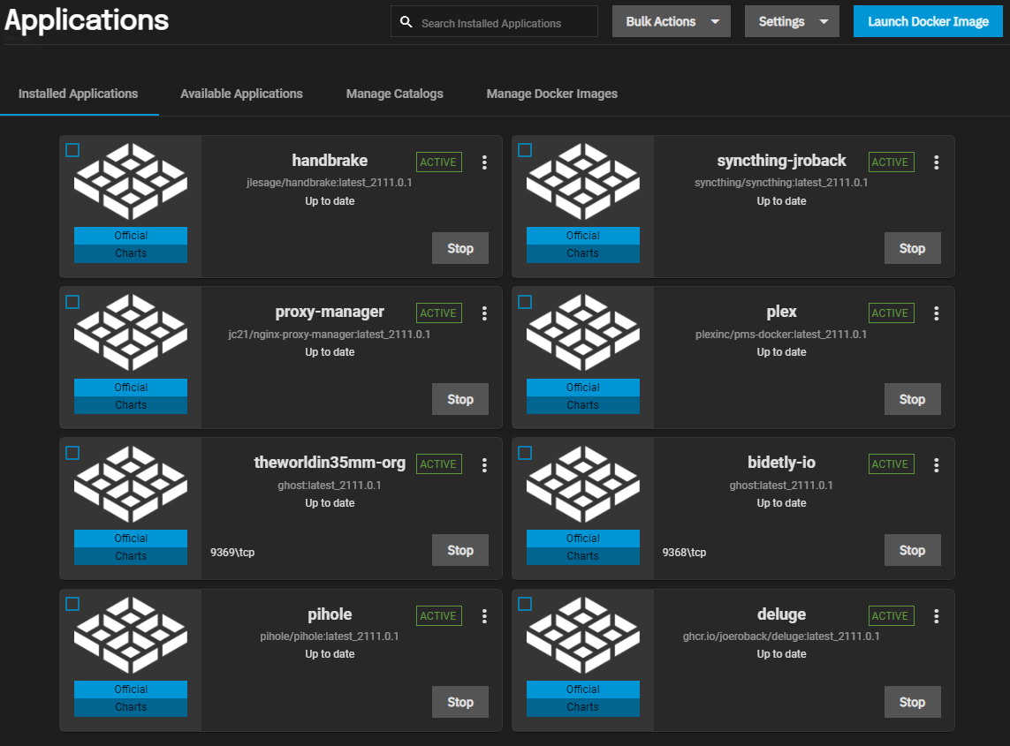Click the deluge ACTIVE status badge
Screen dimensions: 1010x746
coord(891,616)
